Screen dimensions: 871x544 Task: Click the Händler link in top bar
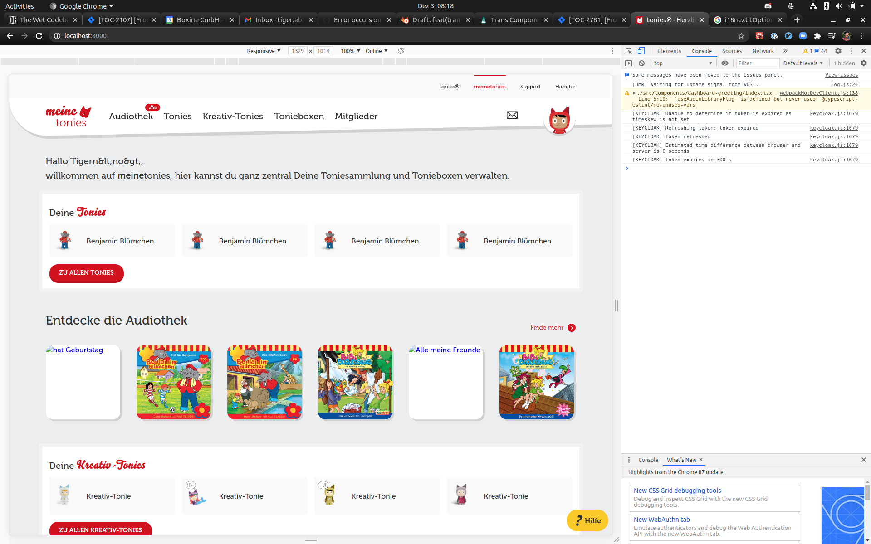565,87
